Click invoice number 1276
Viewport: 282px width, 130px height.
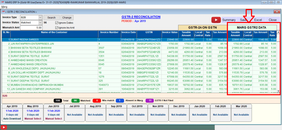[101, 77]
